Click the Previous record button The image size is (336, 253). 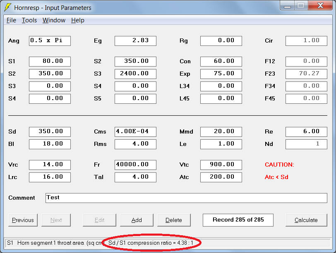click(x=23, y=220)
